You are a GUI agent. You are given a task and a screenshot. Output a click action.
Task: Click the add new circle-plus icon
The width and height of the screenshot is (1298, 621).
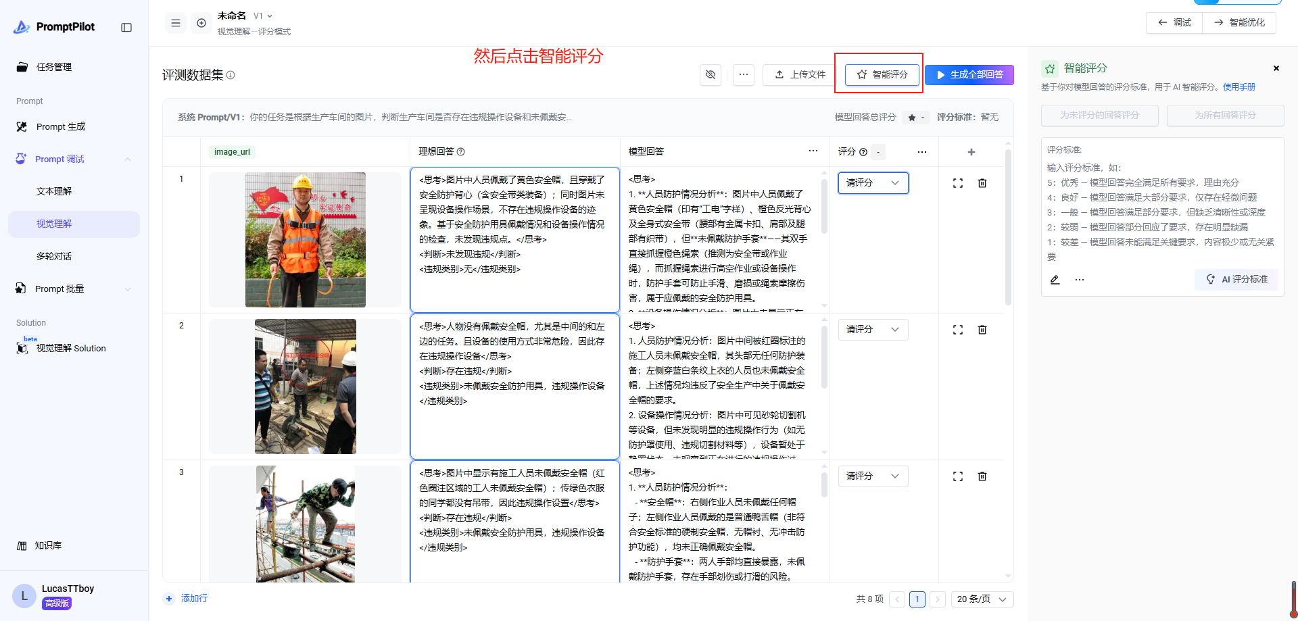(x=201, y=23)
